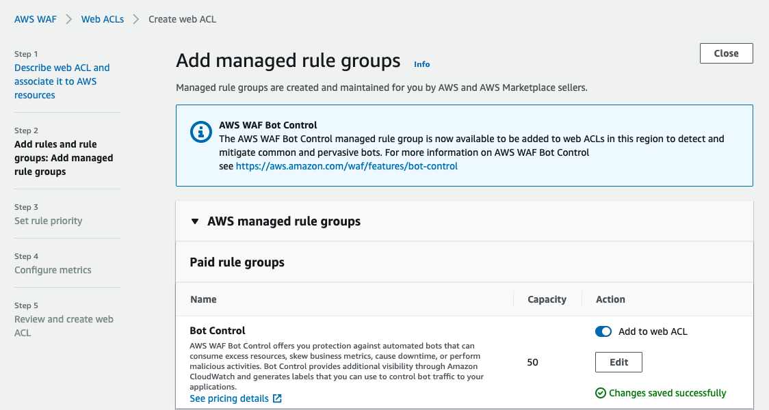Click the external link icon beside pricing details

(x=277, y=398)
